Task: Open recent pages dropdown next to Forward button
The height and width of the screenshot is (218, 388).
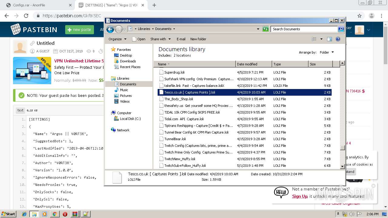Action: tap(124, 29)
